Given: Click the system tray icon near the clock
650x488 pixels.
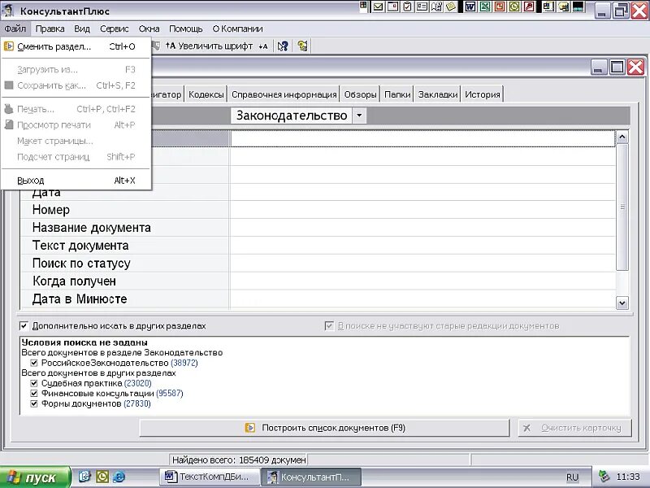Looking at the screenshot, I should click(x=604, y=477).
